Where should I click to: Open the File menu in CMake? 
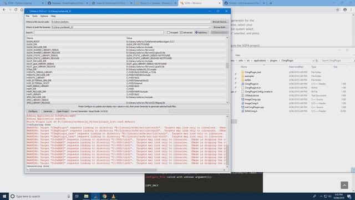click(27, 16)
